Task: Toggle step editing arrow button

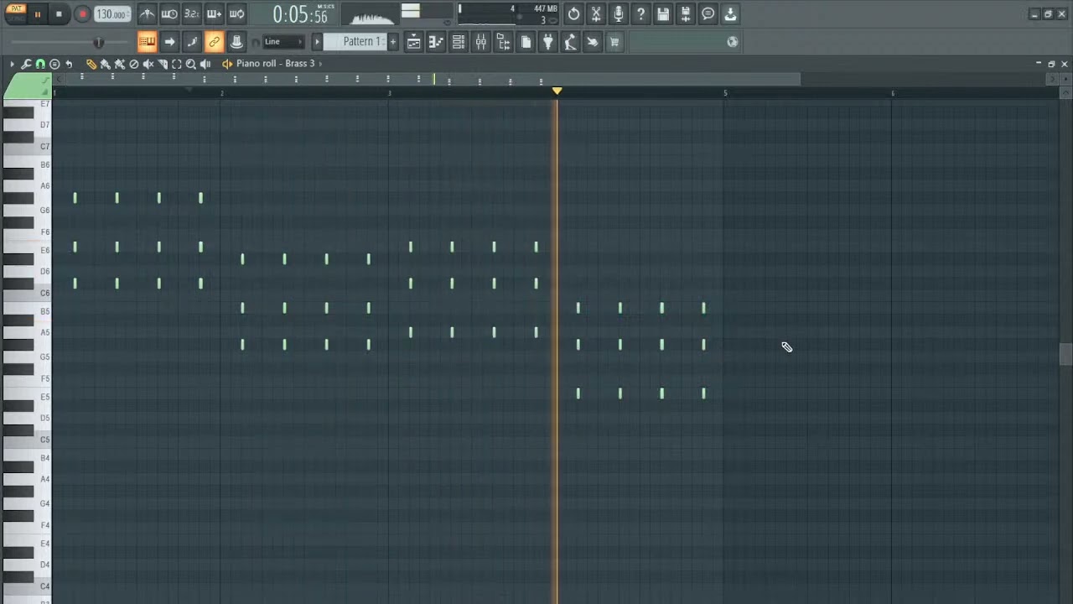Action: coord(169,42)
